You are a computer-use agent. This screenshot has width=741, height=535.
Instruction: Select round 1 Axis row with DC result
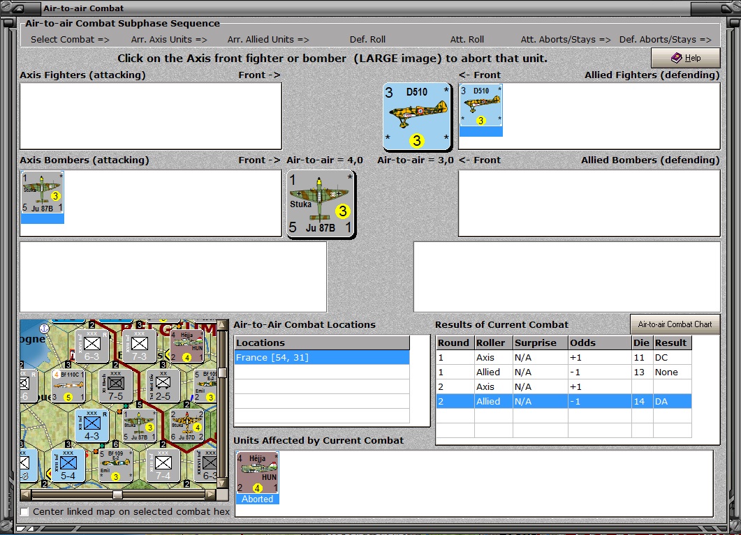pyautogui.click(x=564, y=357)
